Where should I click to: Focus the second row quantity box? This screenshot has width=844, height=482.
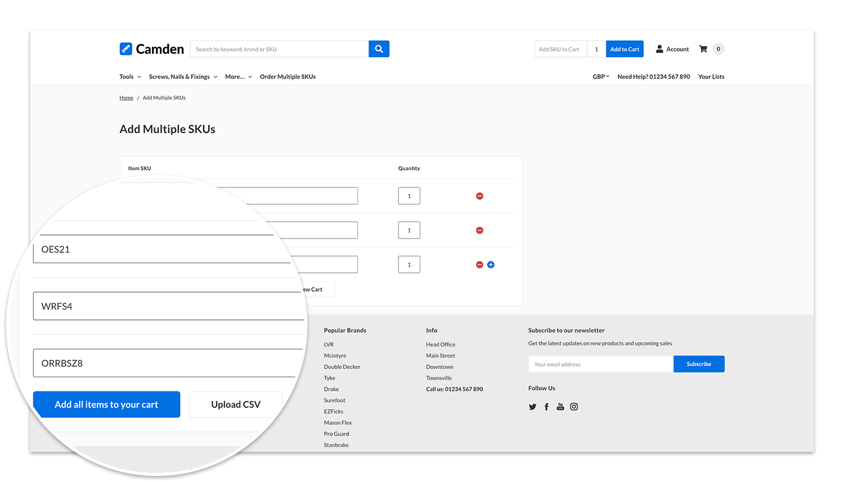[409, 230]
